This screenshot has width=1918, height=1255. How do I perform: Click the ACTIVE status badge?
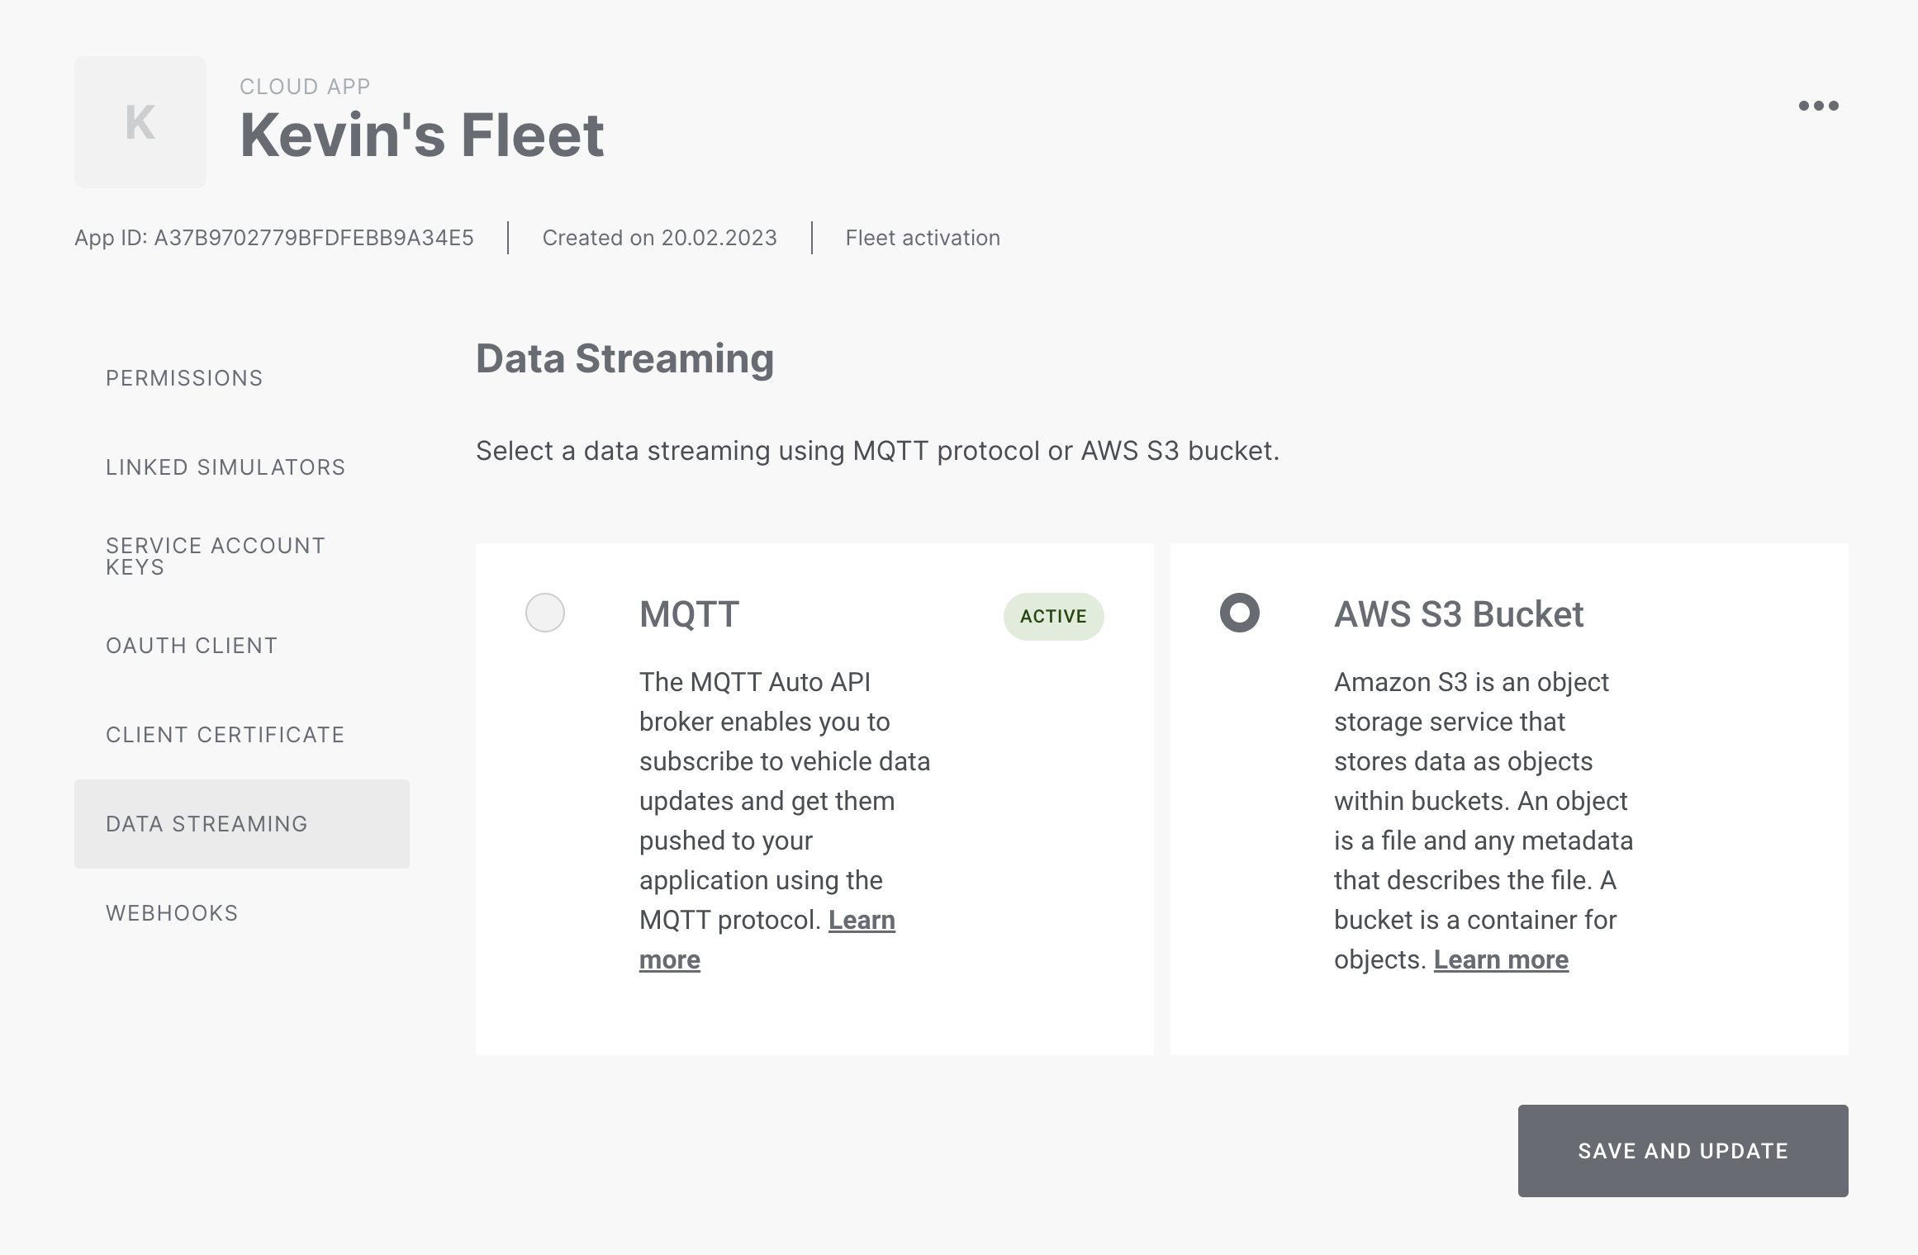click(x=1053, y=617)
